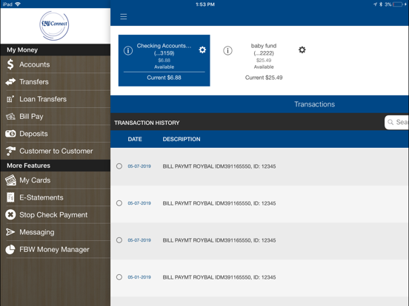The height and width of the screenshot is (306, 409).
Task: Click the search magnifier icon
Action: tap(390, 122)
